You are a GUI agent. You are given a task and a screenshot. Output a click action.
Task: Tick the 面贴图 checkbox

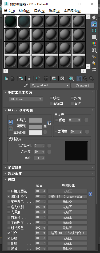(x=51, y=103)
